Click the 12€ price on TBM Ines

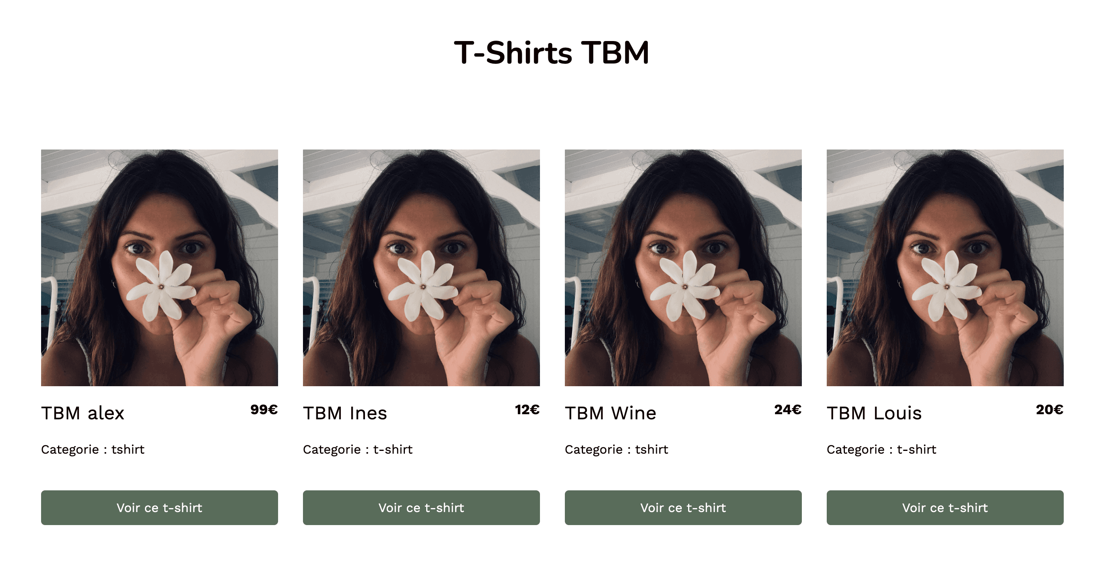click(527, 409)
